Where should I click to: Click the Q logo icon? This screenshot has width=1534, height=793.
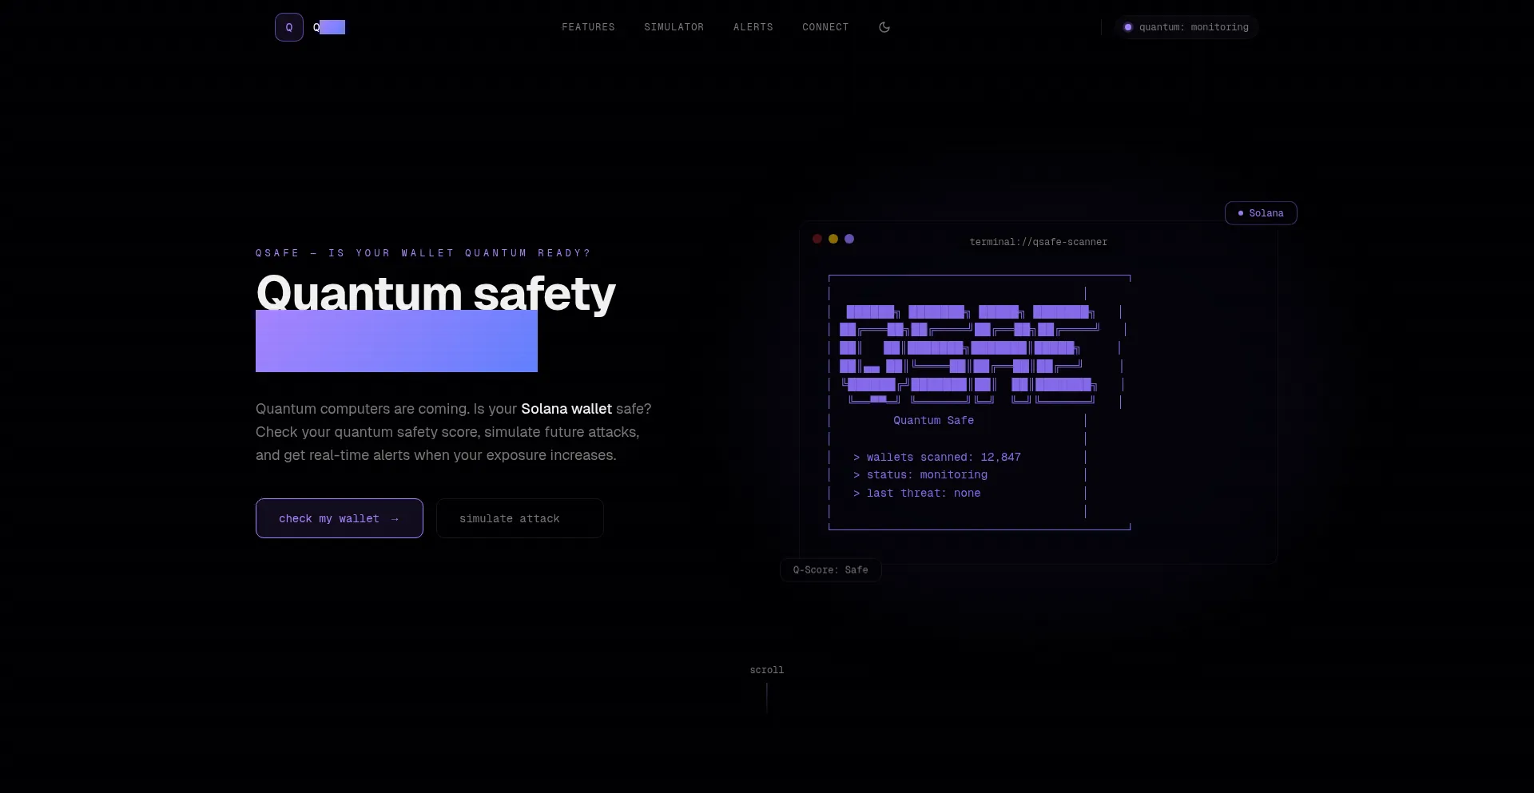[x=288, y=26]
